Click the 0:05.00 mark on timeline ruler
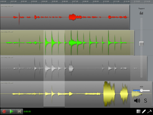Image resolution: width=153 pixels, height=115 pixels. pos(55,2)
